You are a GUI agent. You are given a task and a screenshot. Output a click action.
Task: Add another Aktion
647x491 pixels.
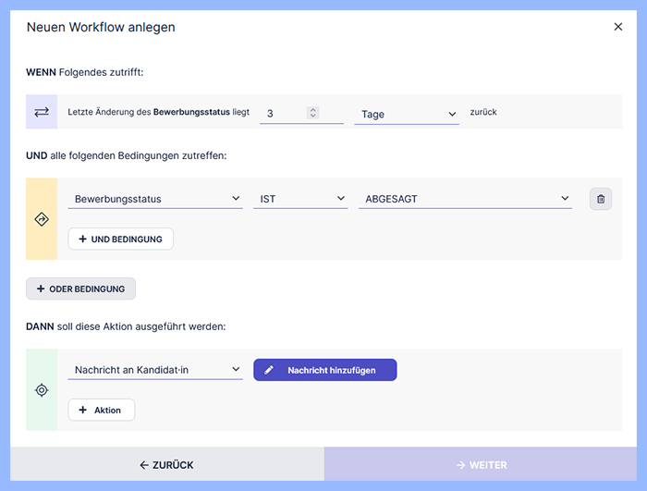101,410
